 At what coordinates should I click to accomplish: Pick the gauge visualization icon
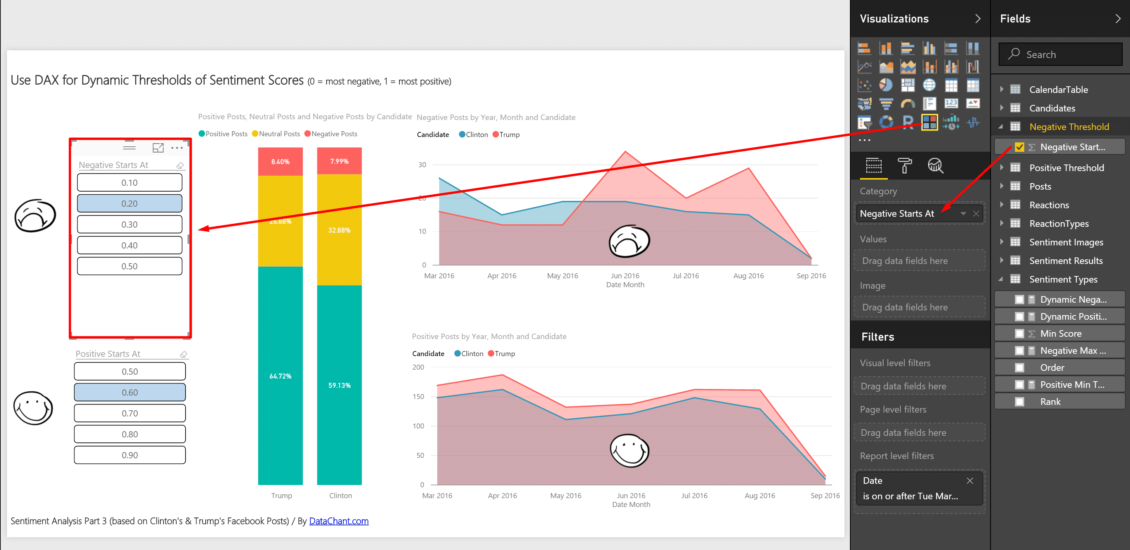click(x=907, y=104)
